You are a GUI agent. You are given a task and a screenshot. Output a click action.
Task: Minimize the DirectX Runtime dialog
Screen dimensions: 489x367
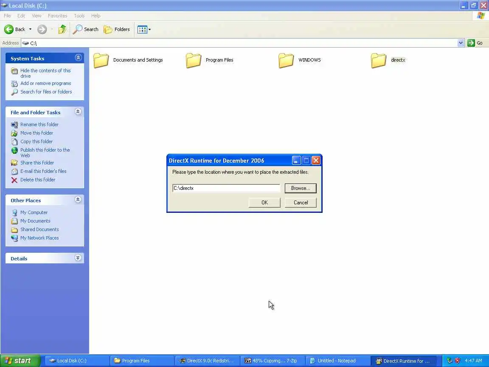[x=296, y=161]
